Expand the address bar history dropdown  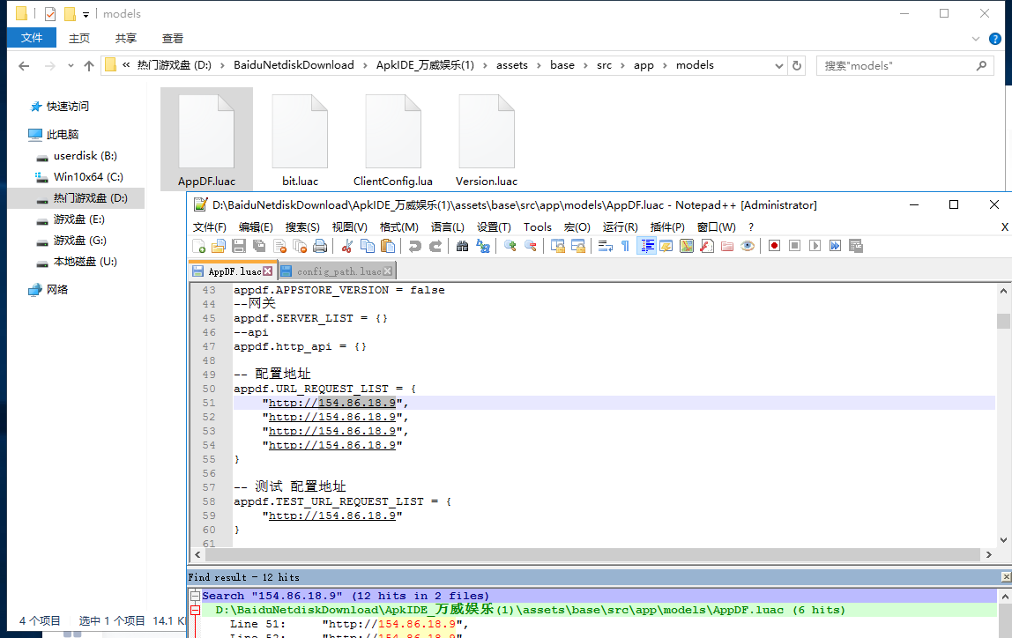click(779, 66)
